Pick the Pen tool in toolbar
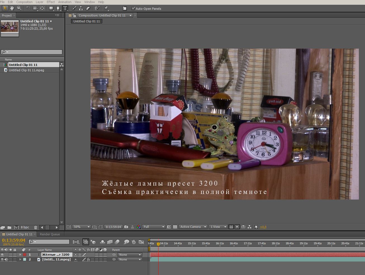The width and height of the screenshot is (365, 275). coord(58,8)
